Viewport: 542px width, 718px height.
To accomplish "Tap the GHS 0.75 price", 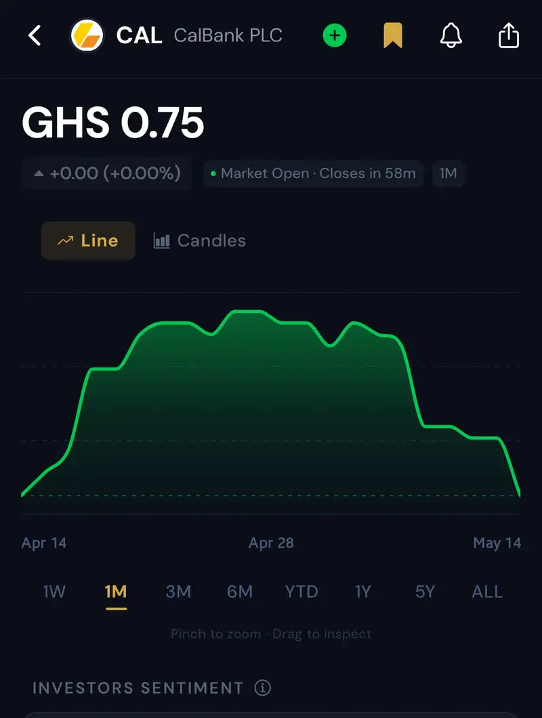I will tap(112, 122).
